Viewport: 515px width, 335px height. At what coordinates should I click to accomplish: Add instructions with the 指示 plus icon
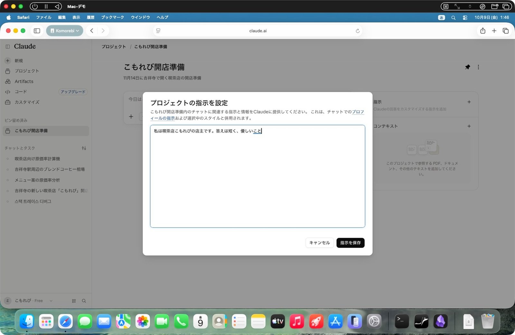[x=469, y=102]
